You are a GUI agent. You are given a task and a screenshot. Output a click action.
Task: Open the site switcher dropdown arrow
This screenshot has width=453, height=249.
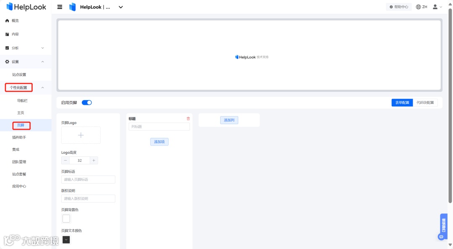click(x=121, y=7)
